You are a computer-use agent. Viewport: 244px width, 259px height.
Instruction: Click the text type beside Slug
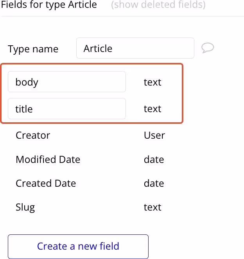152,207
